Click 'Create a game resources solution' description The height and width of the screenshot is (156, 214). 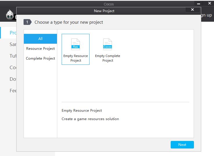coord(90,119)
